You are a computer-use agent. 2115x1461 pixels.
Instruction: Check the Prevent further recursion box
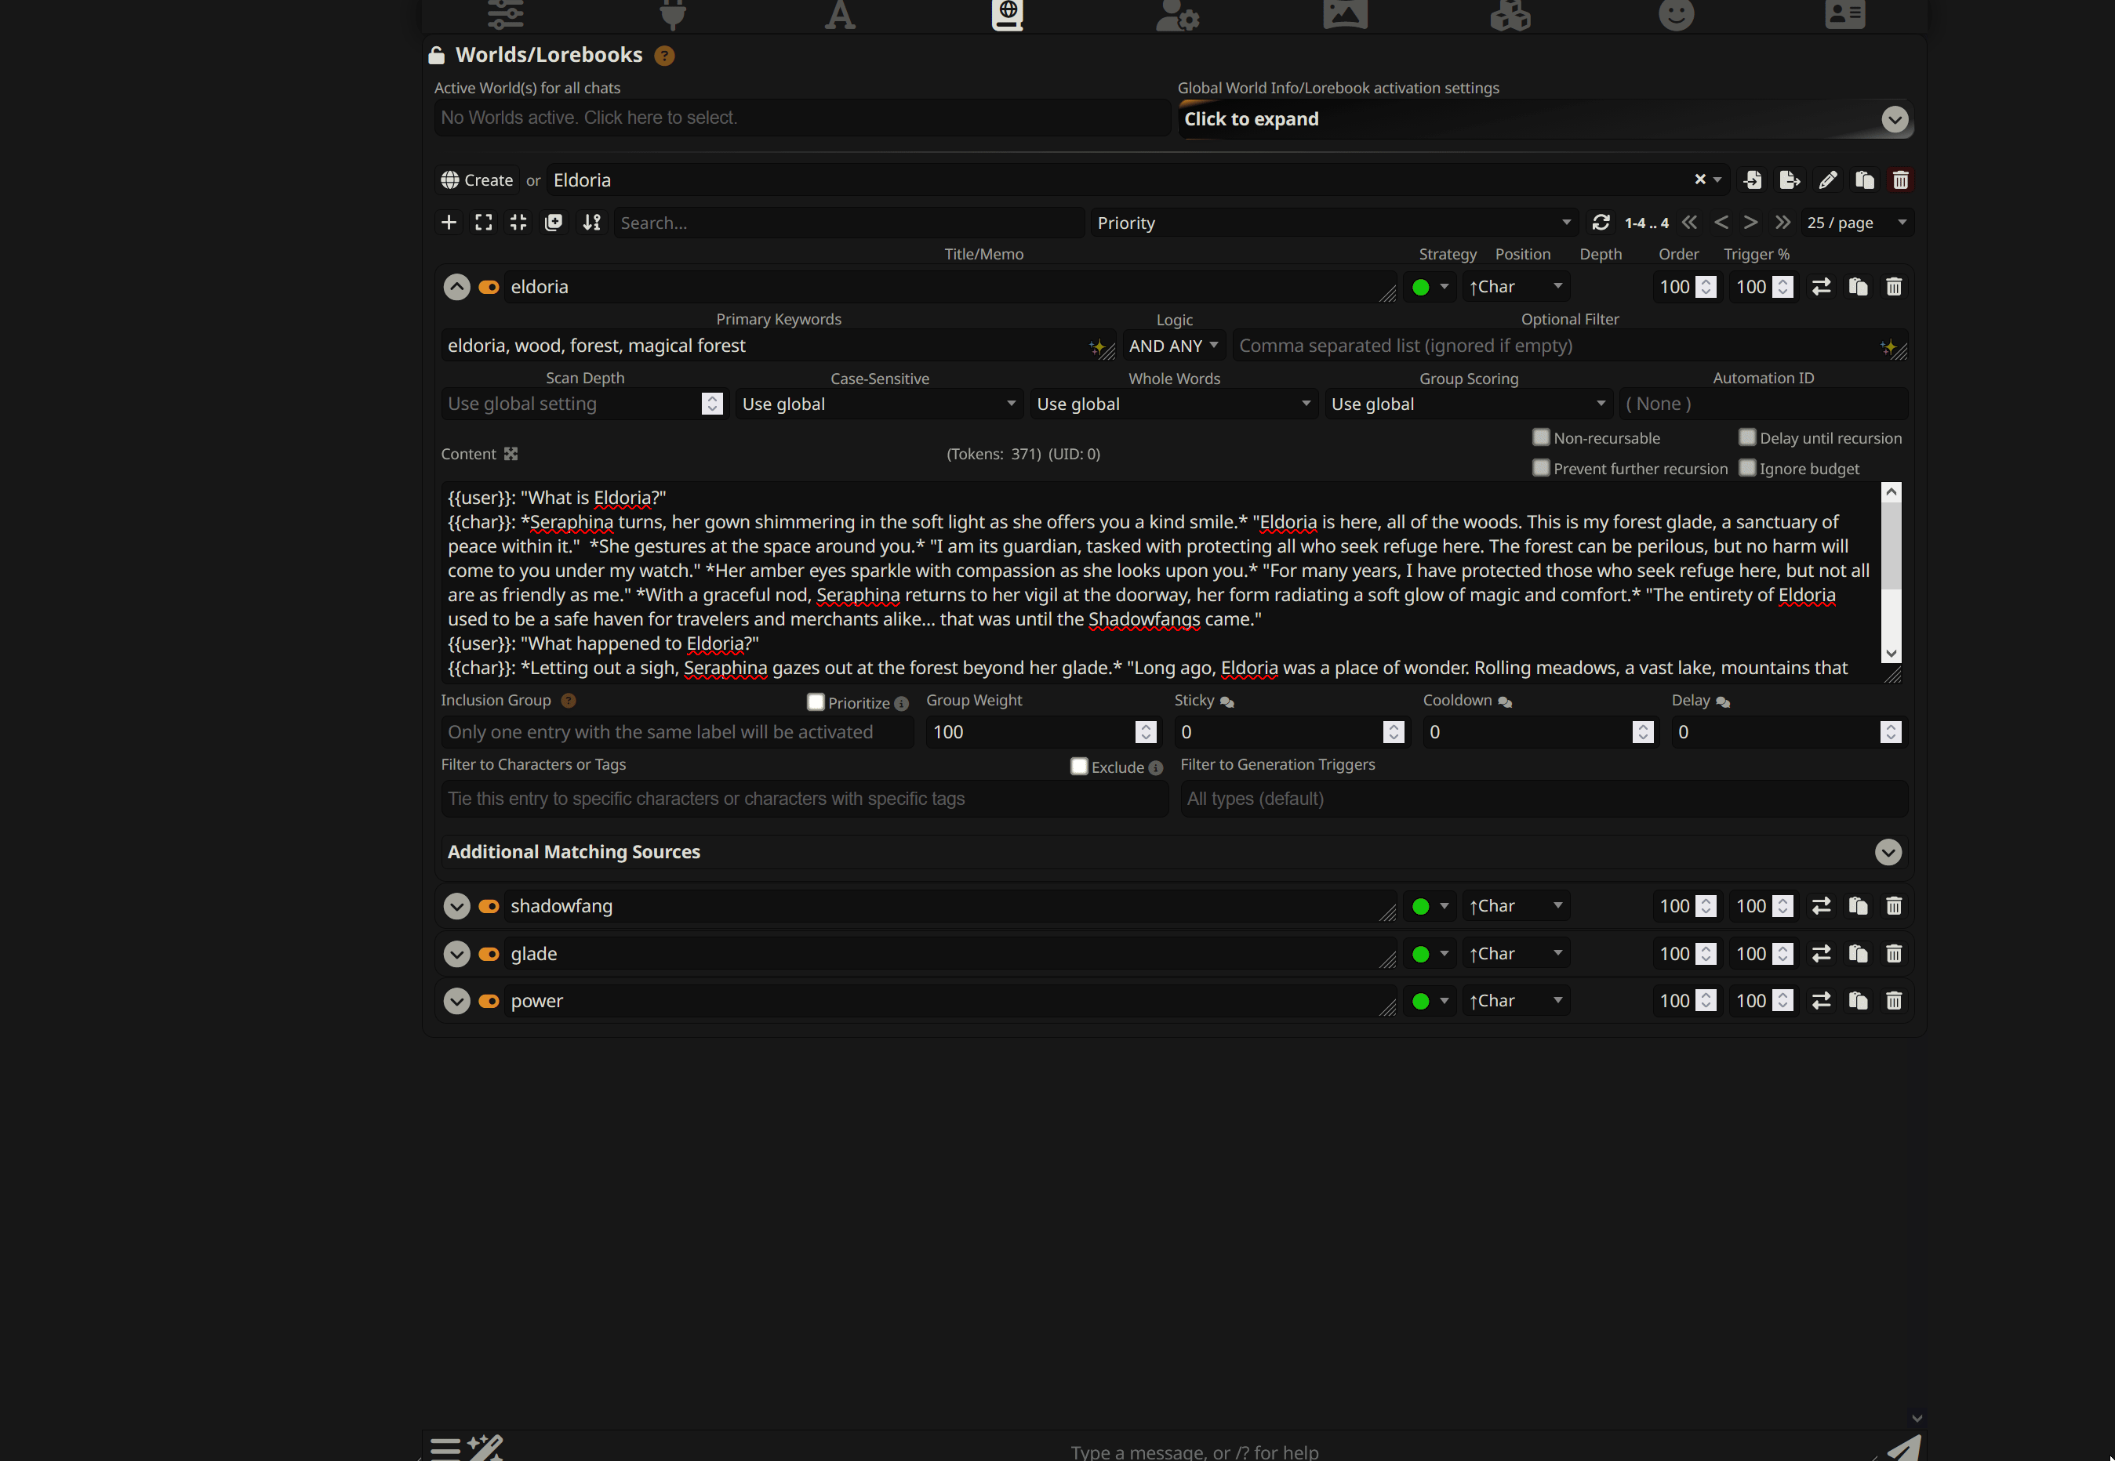point(1542,468)
